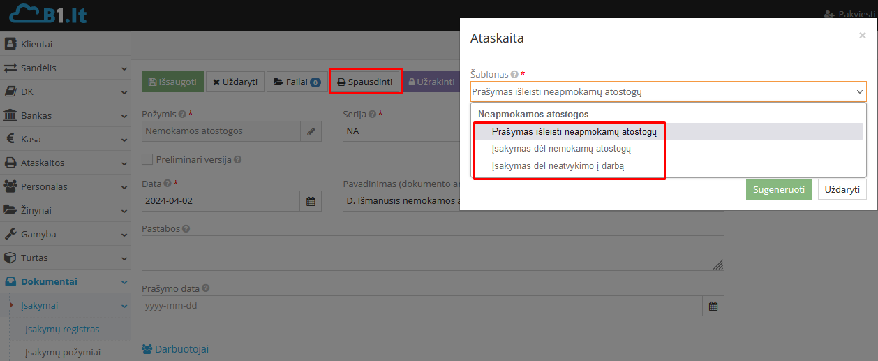Open the calendar picker for Data field

tap(311, 201)
